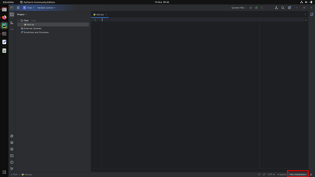Image resolution: width=315 pixels, height=177 pixels.
Task: Click test.py breadcrumb in status bar
Action: (x=27, y=174)
